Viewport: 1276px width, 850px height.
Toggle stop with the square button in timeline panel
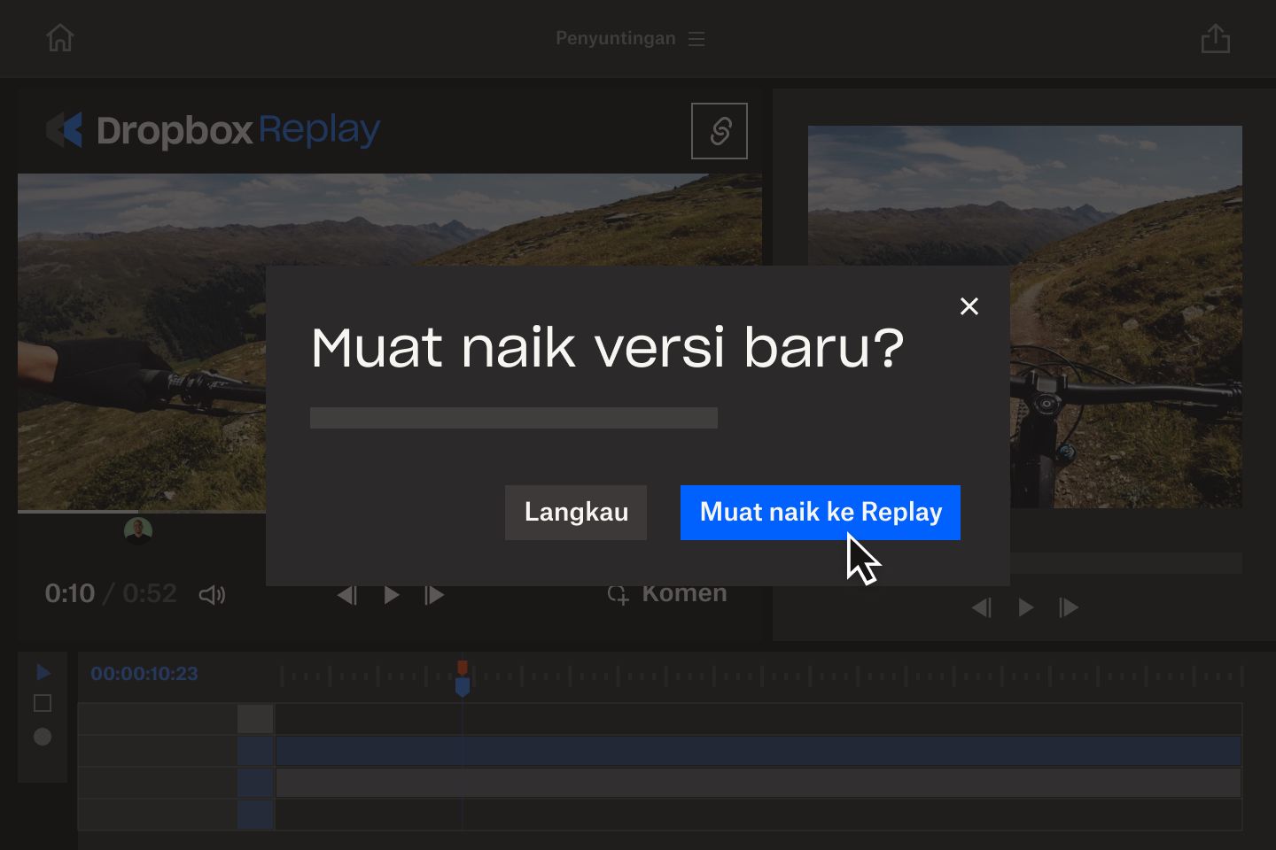42,702
